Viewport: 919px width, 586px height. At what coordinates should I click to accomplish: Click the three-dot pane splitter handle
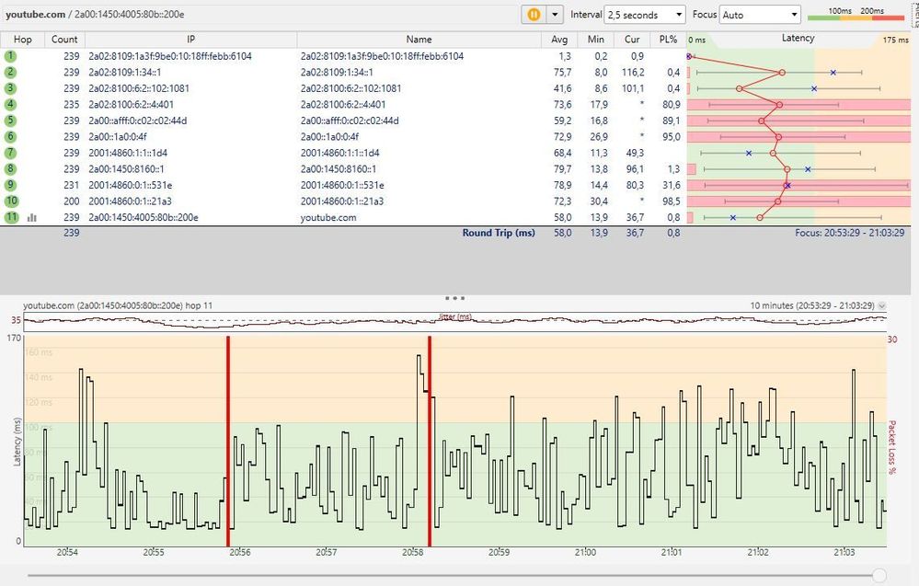[x=454, y=298]
